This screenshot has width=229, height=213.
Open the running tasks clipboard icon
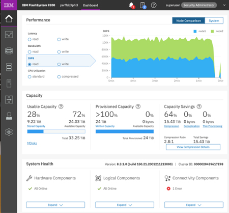143,5
